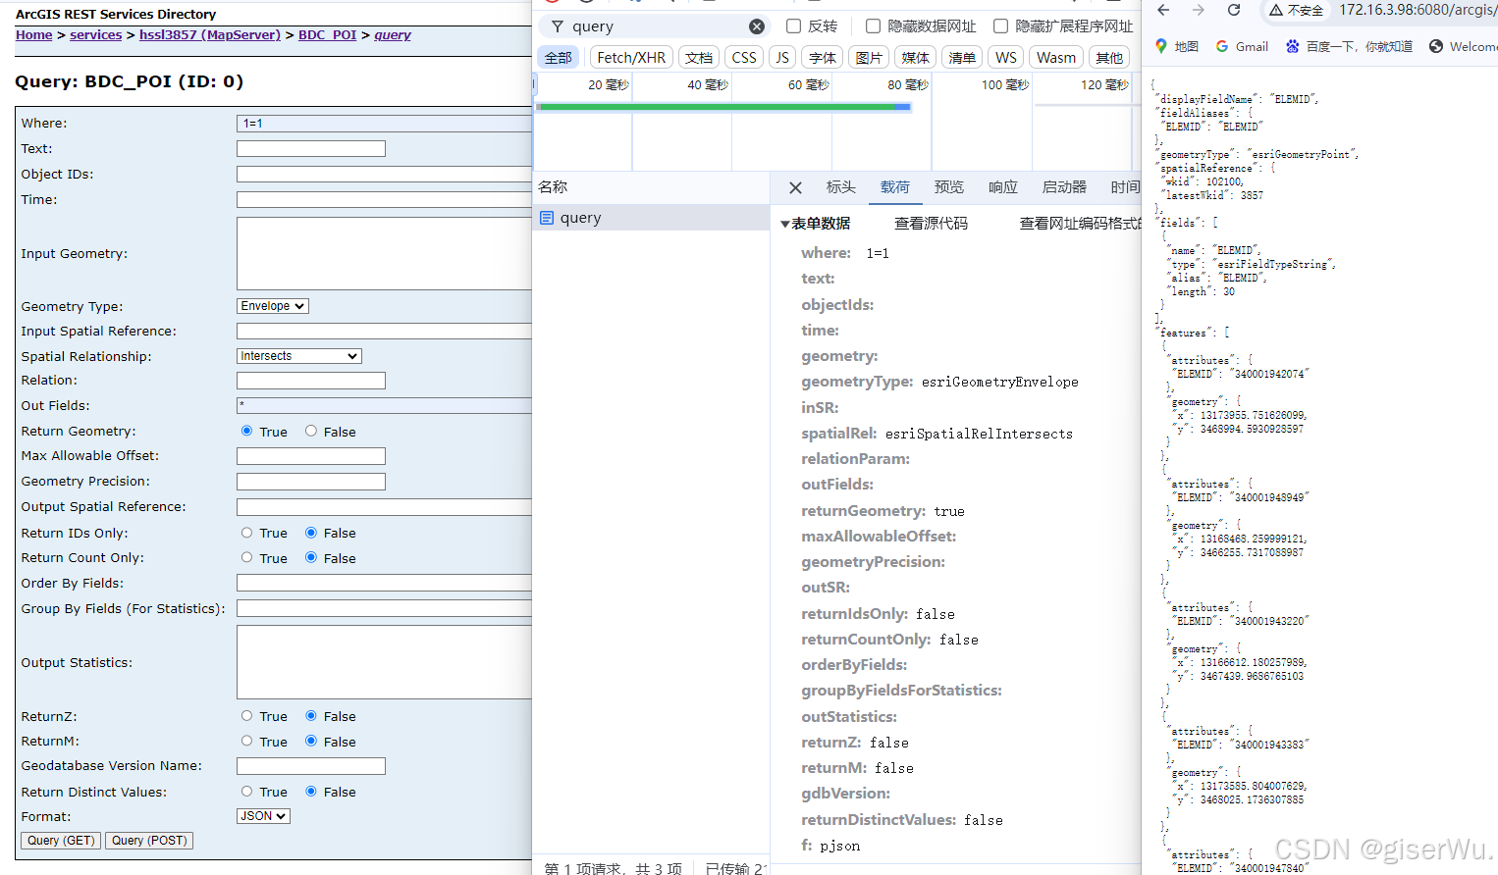Image resolution: width=1498 pixels, height=875 pixels.
Task: Close the request details pane with the X
Action: click(x=796, y=187)
